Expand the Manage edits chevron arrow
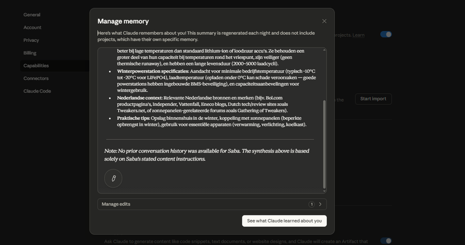 (320, 204)
